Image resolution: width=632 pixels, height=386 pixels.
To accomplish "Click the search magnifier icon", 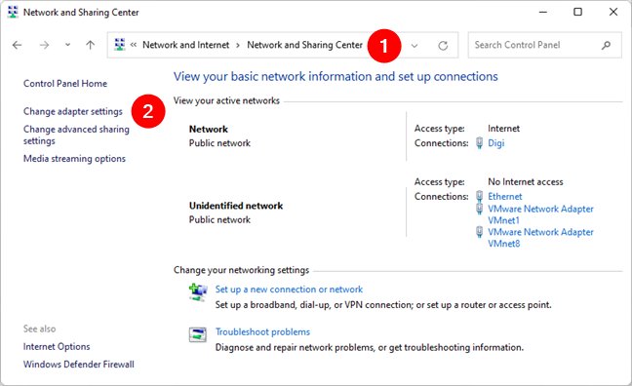I will pyautogui.click(x=606, y=45).
